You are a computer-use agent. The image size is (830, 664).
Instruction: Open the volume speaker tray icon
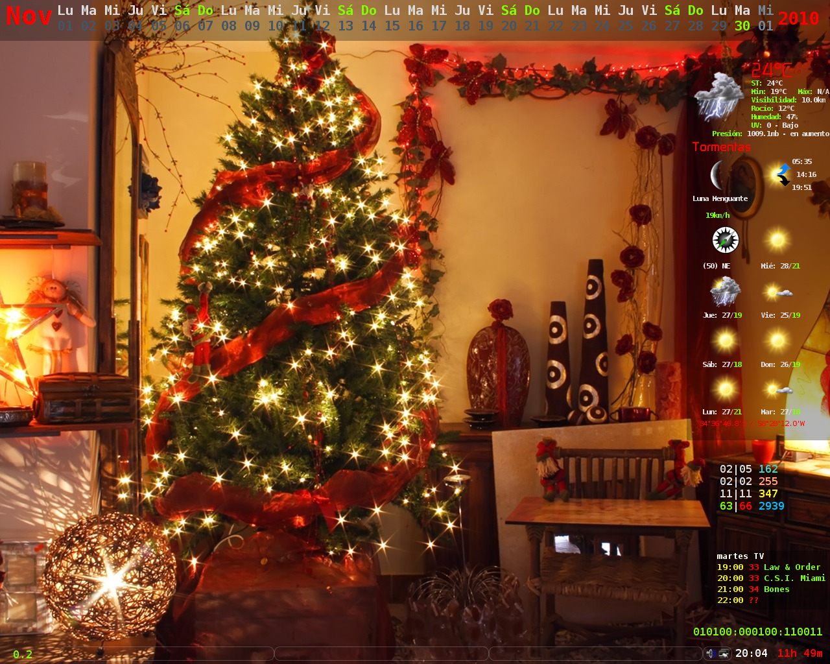(712, 653)
